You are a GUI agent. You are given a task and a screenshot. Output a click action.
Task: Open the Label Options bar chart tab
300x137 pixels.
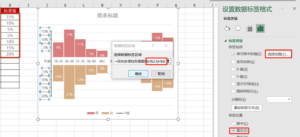(260, 29)
